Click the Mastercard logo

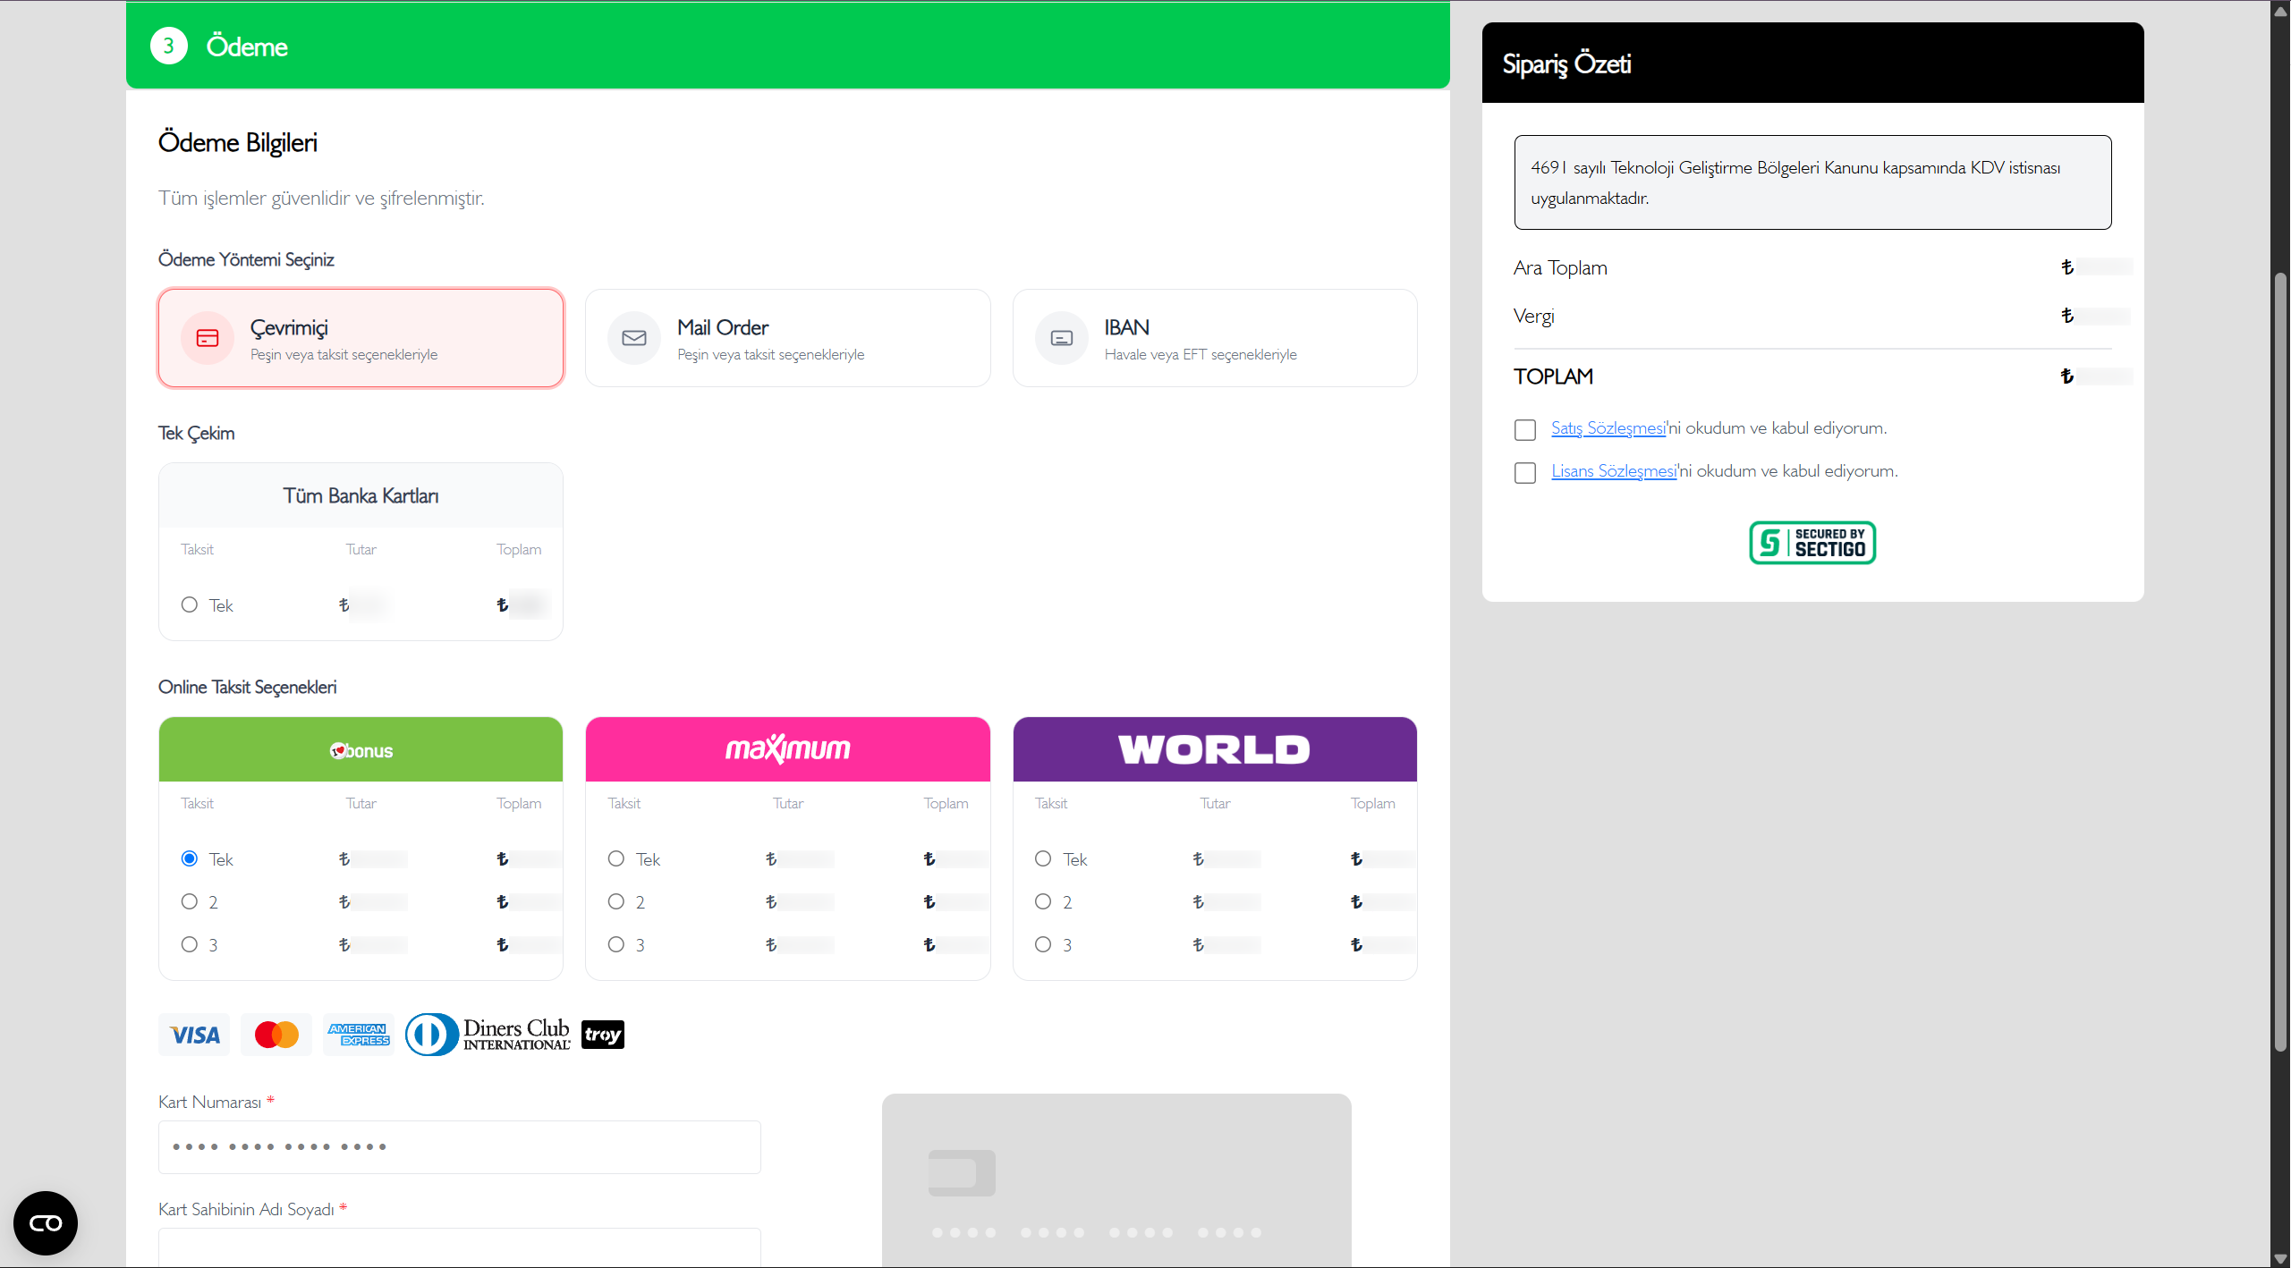[x=276, y=1035]
